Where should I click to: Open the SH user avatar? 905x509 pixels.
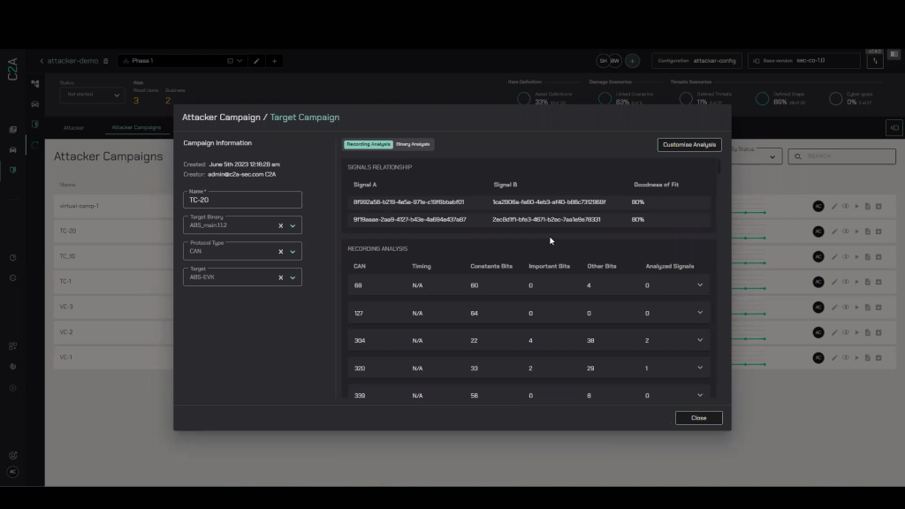[603, 61]
